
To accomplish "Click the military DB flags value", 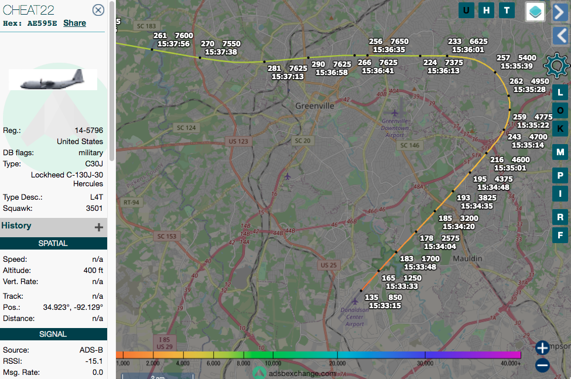I will (91, 152).
